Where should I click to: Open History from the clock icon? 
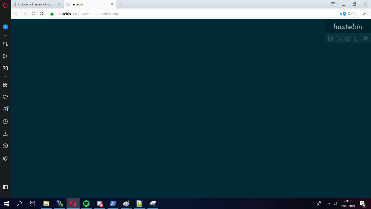(x=5, y=122)
